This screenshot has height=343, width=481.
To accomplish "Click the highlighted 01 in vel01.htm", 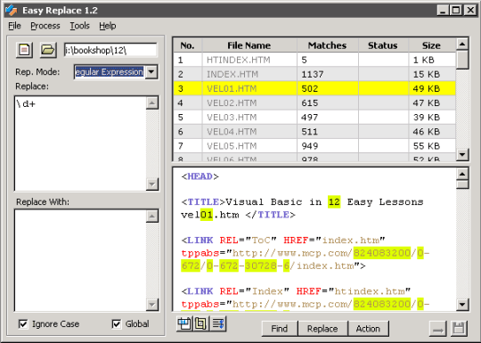I will (207, 215).
